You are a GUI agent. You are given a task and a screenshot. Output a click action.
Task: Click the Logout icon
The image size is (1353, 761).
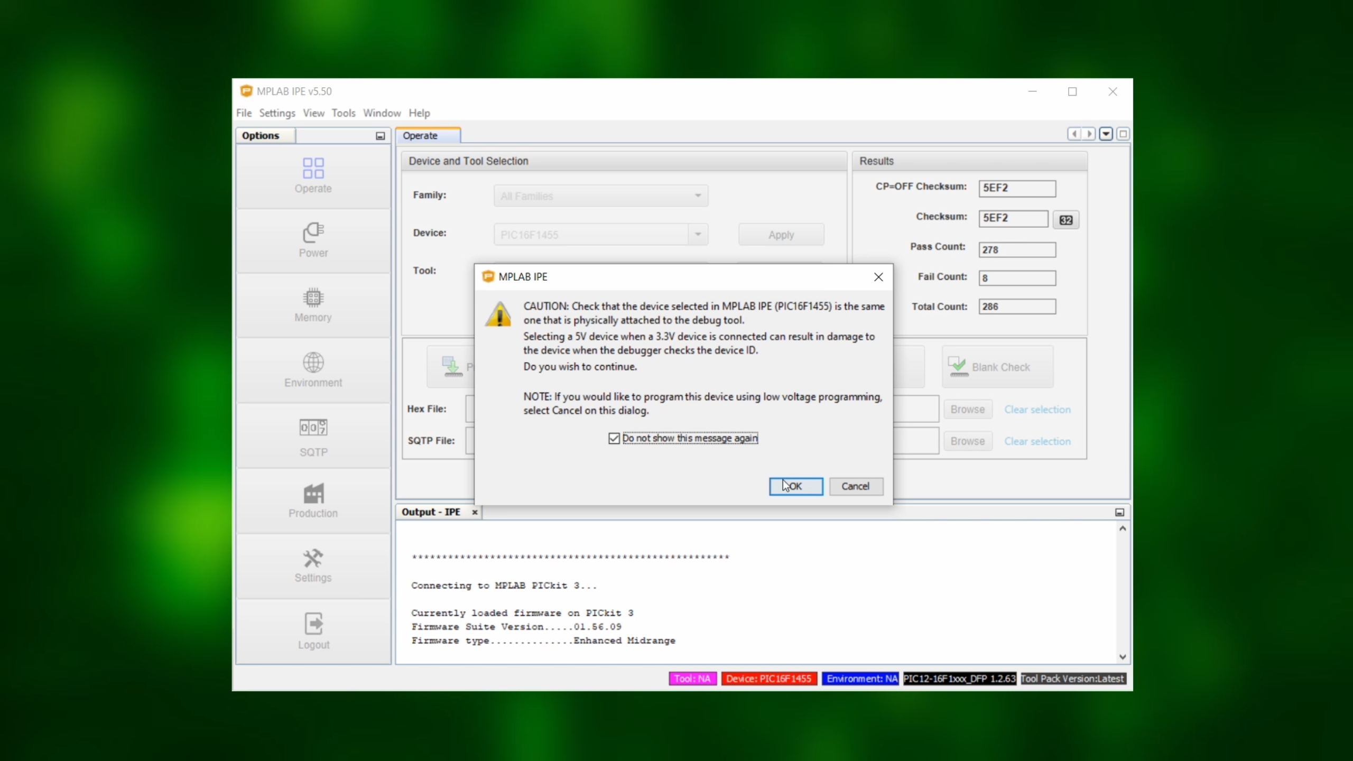pyautogui.click(x=313, y=624)
